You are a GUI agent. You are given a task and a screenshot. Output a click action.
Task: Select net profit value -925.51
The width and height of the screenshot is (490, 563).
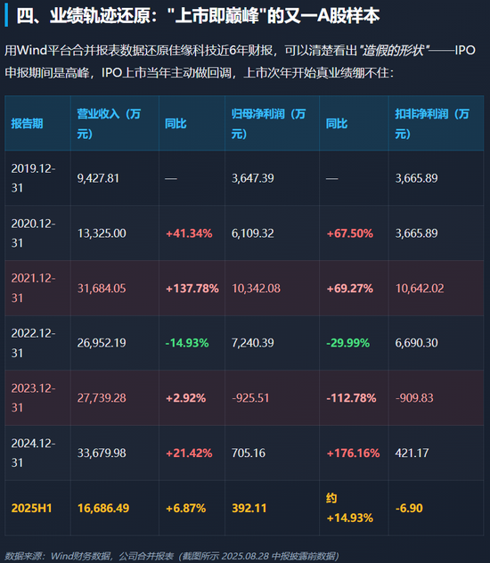click(250, 398)
